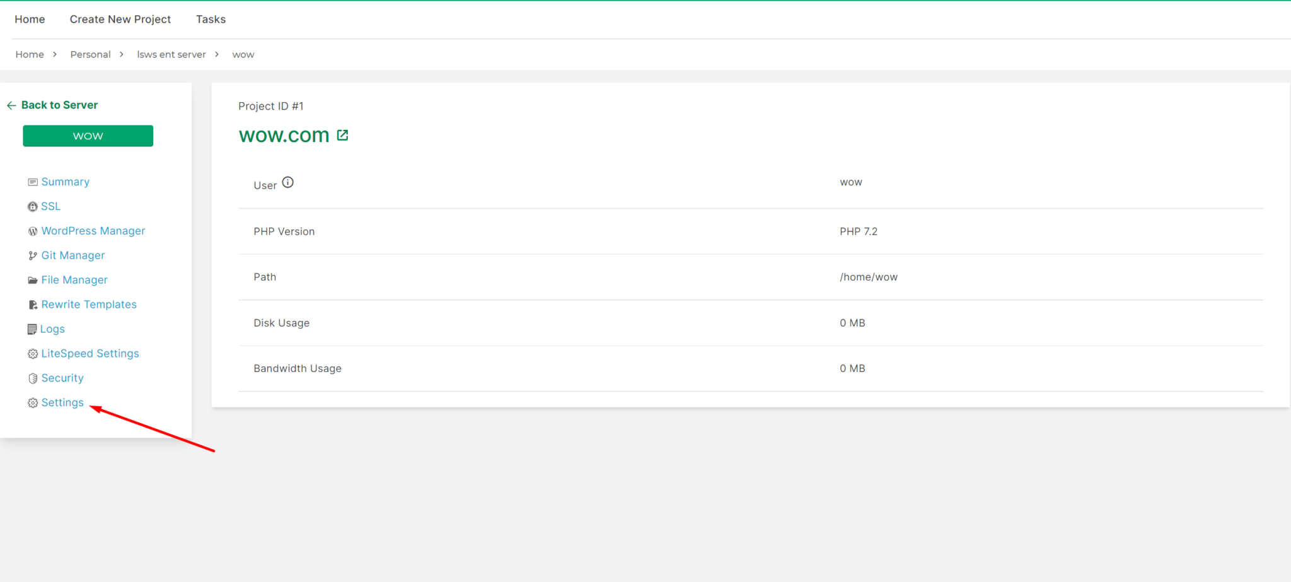Open the Tasks menu item

211,19
